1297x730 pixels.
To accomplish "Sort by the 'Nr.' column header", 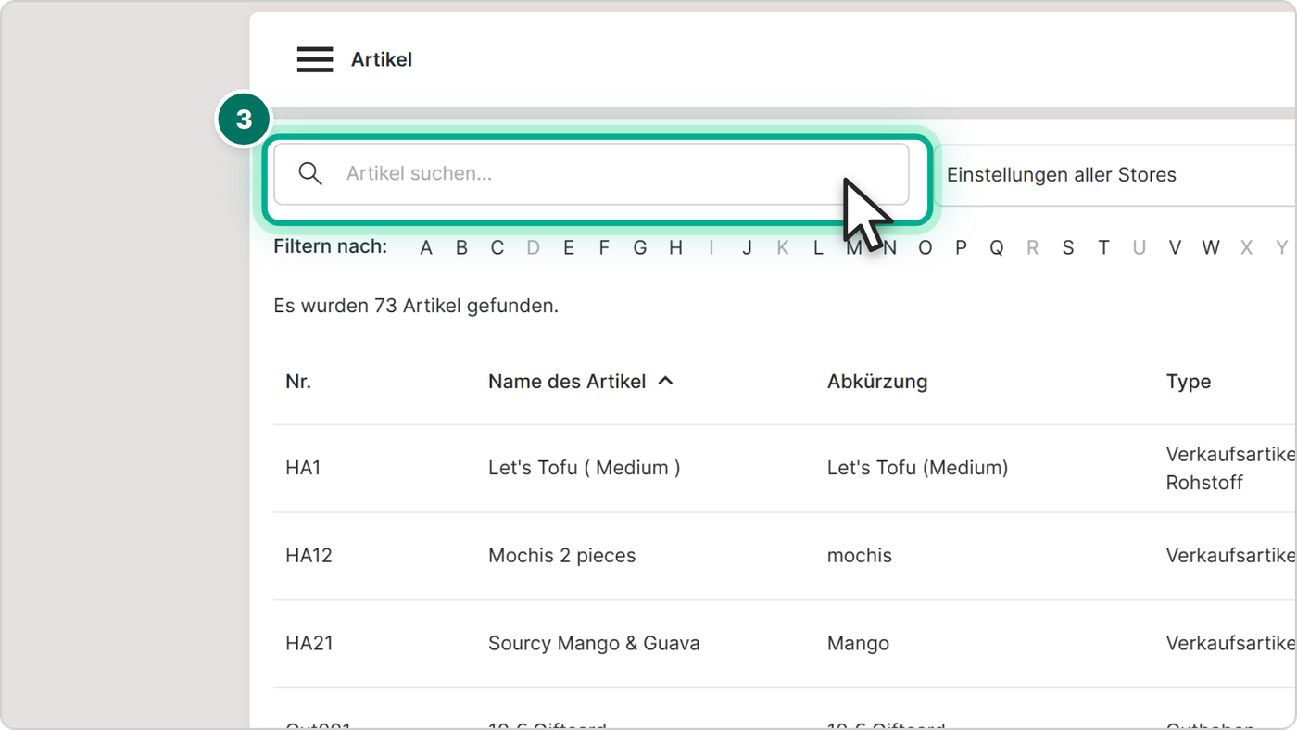I will click(x=298, y=382).
